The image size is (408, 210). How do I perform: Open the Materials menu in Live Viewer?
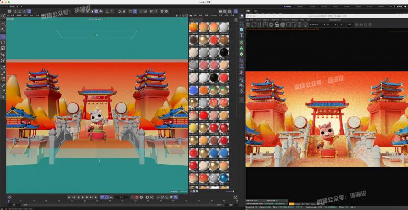pyautogui.click(x=275, y=20)
